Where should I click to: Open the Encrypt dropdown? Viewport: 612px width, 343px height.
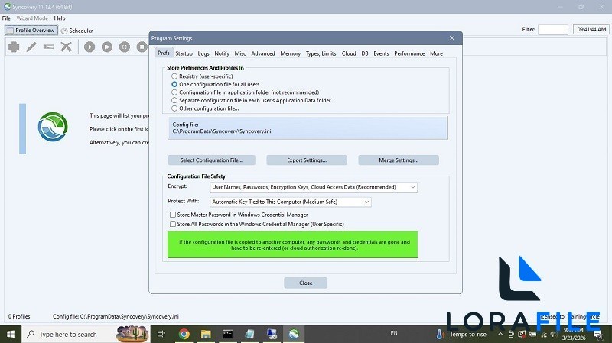pos(314,187)
